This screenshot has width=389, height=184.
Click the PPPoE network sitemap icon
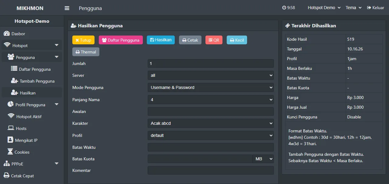point(7,164)
